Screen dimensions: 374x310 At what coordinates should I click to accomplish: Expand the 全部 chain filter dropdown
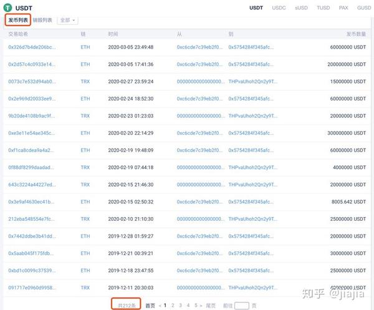[x=67, y=21]
